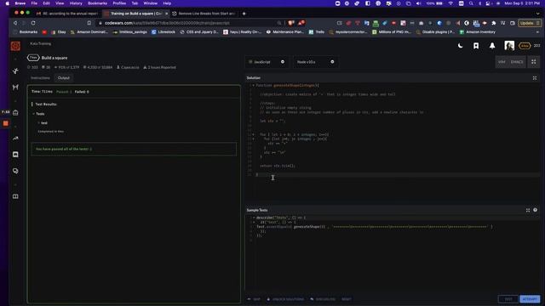Open Spotlight search in the menu bar
The height and width of the screenshot is (306, 545).
[x=471, y=3]
